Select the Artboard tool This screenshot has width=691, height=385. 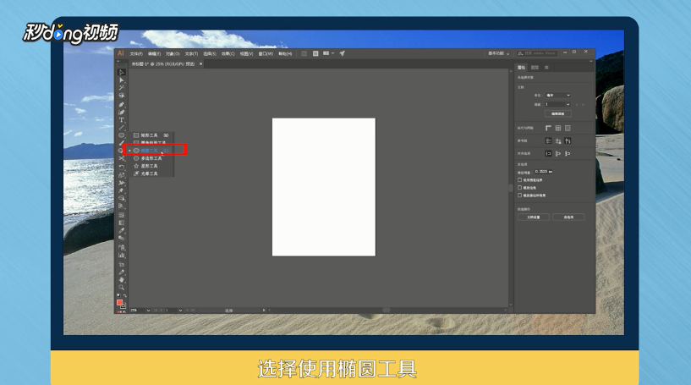click(122, 264)
